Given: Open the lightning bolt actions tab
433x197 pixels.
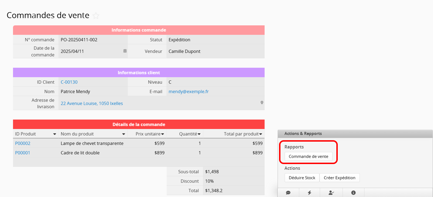Looking at the screenshot, I should pos(310,192).
